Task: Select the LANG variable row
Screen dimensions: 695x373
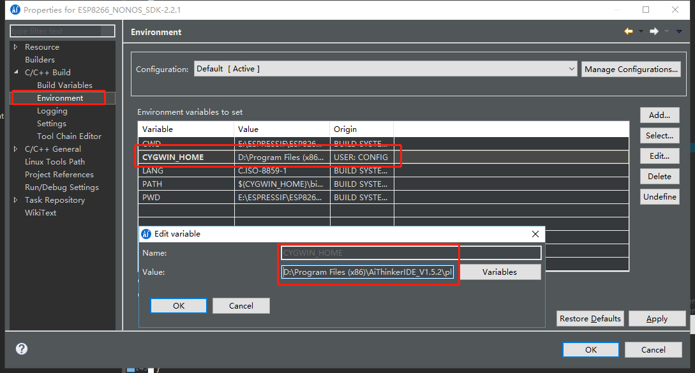Action: pos(383,170)
